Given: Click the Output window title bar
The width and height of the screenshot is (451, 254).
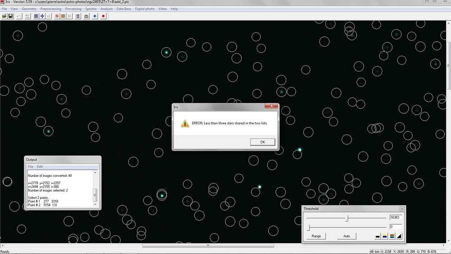Looking at the screenshot, I should (x=63, y=160).
